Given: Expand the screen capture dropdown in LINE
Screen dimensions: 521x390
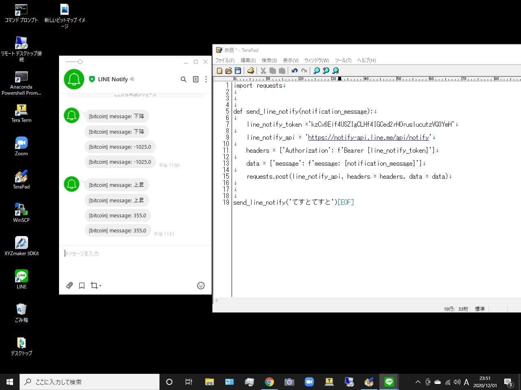Looking at the screenshot, I should pyautogui.click(x=100, y=286).
